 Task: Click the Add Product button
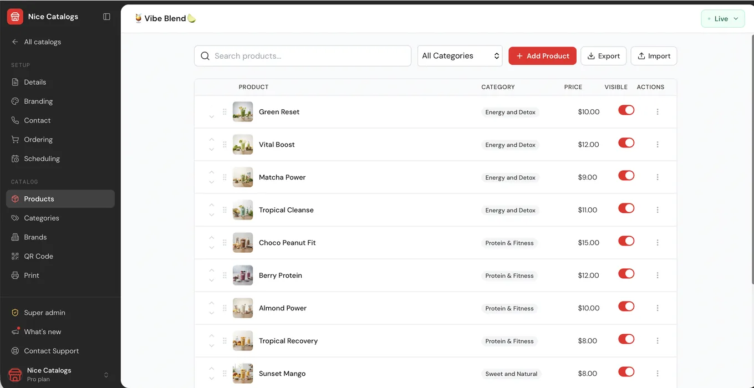[x=542, y=56]
